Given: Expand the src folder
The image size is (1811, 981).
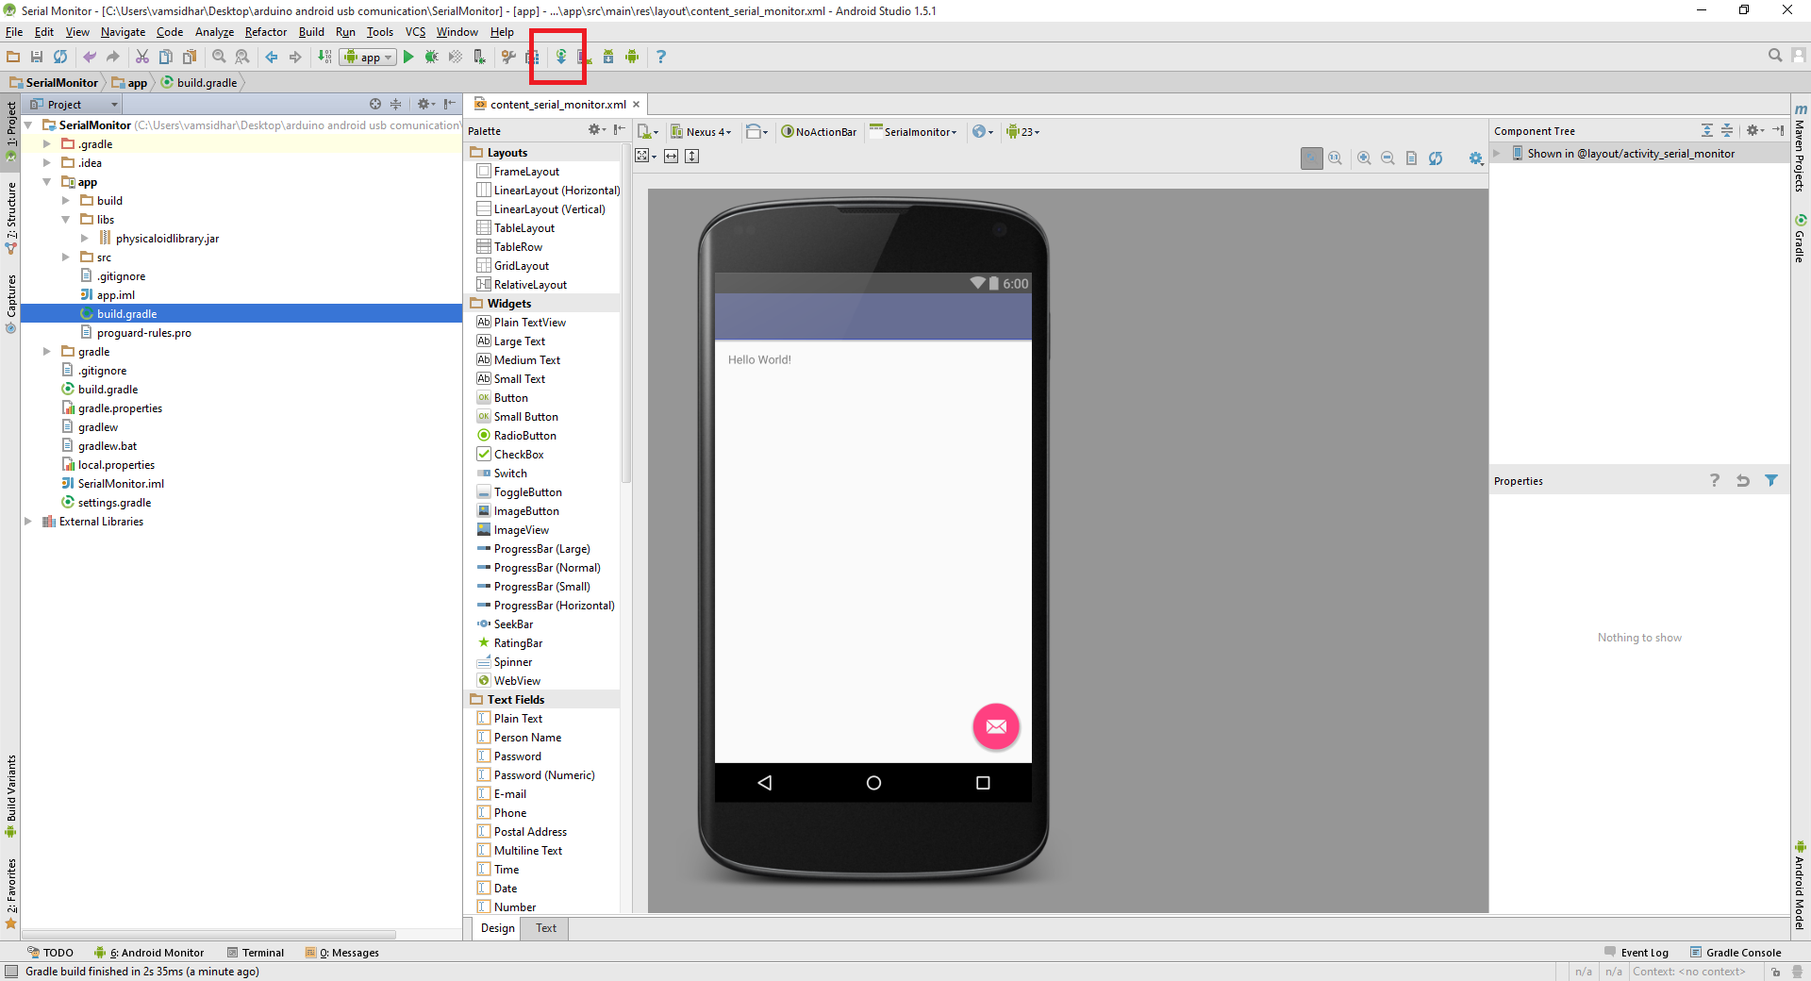Looking at the screenshot, I should pyautogui.click(x=66, y=258).
